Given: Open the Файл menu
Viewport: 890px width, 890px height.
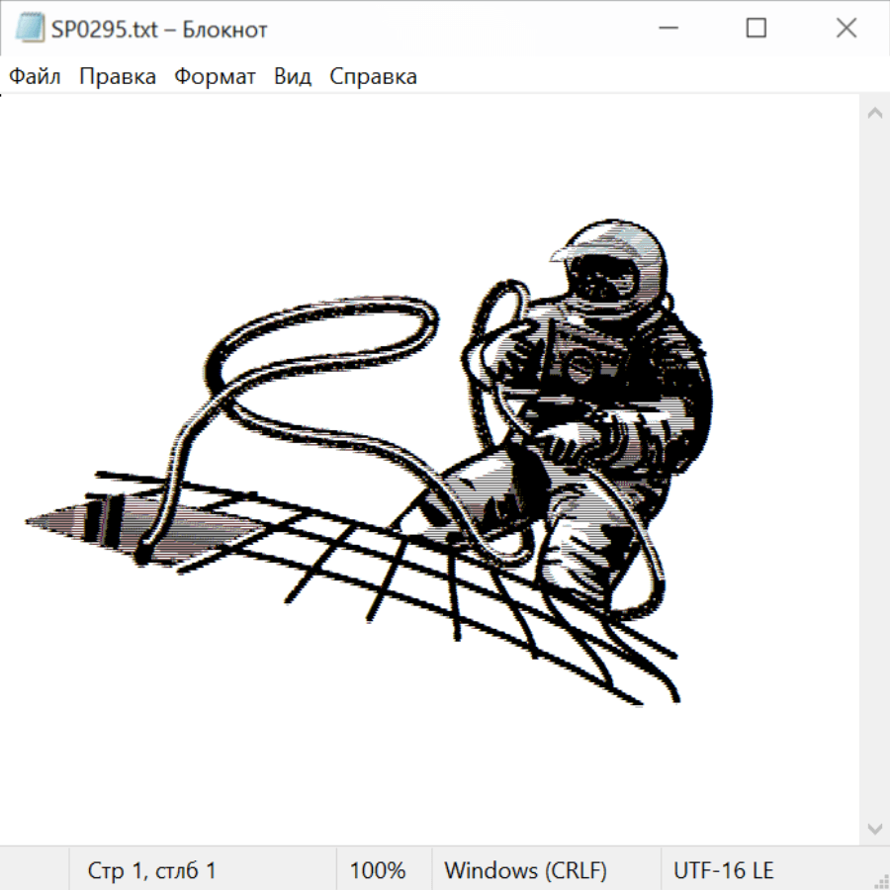Looking at the screenshot, I should [x=36, y=76].
